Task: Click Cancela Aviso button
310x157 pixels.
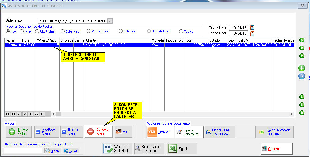Action: pyautogui.click(x=98, y=132)
